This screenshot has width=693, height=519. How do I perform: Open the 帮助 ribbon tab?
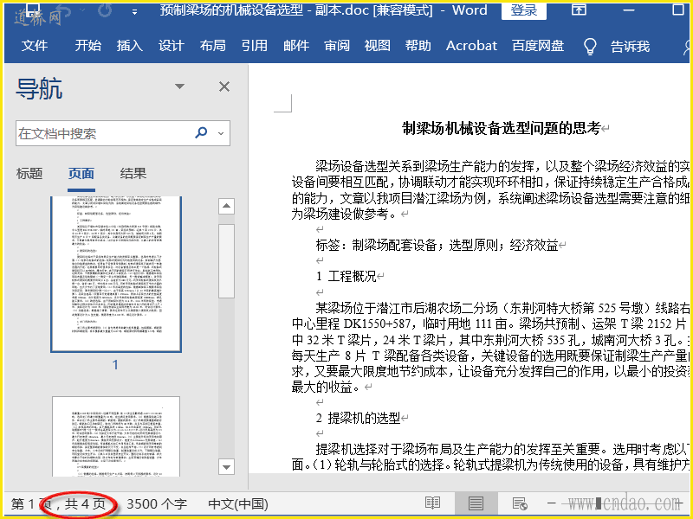418,46
